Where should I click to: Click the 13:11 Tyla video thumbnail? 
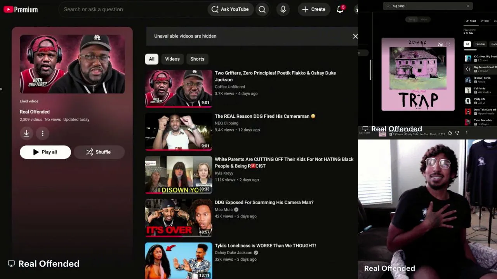(179, 261)
